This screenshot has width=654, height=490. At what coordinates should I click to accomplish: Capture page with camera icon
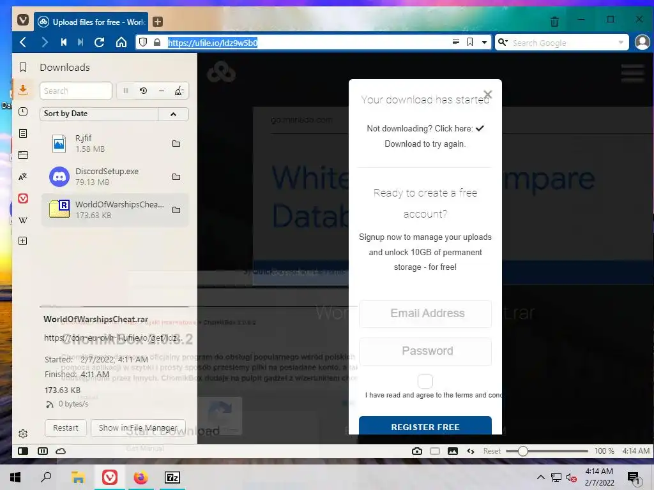point(416,451)
